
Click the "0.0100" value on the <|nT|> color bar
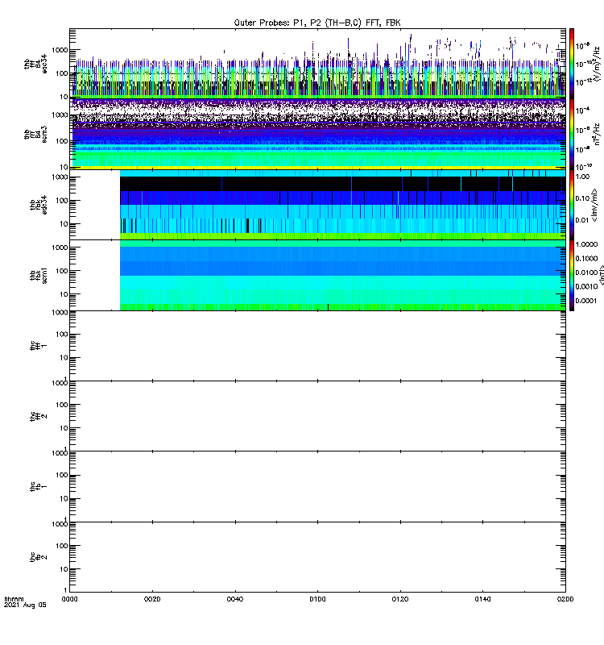coord(586,273)
